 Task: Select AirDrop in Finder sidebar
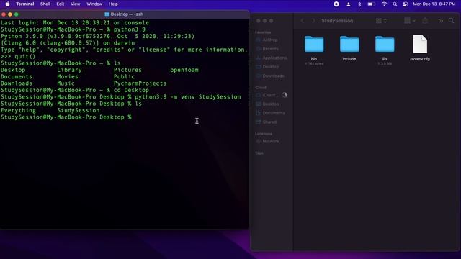coord(270,40)
